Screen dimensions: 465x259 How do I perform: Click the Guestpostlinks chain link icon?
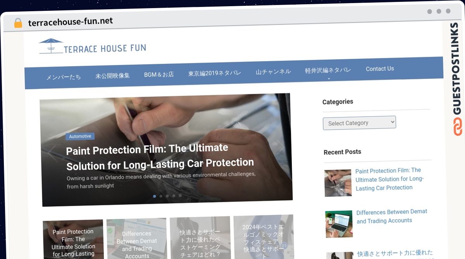pyautogui.click(x=458, y=127)
